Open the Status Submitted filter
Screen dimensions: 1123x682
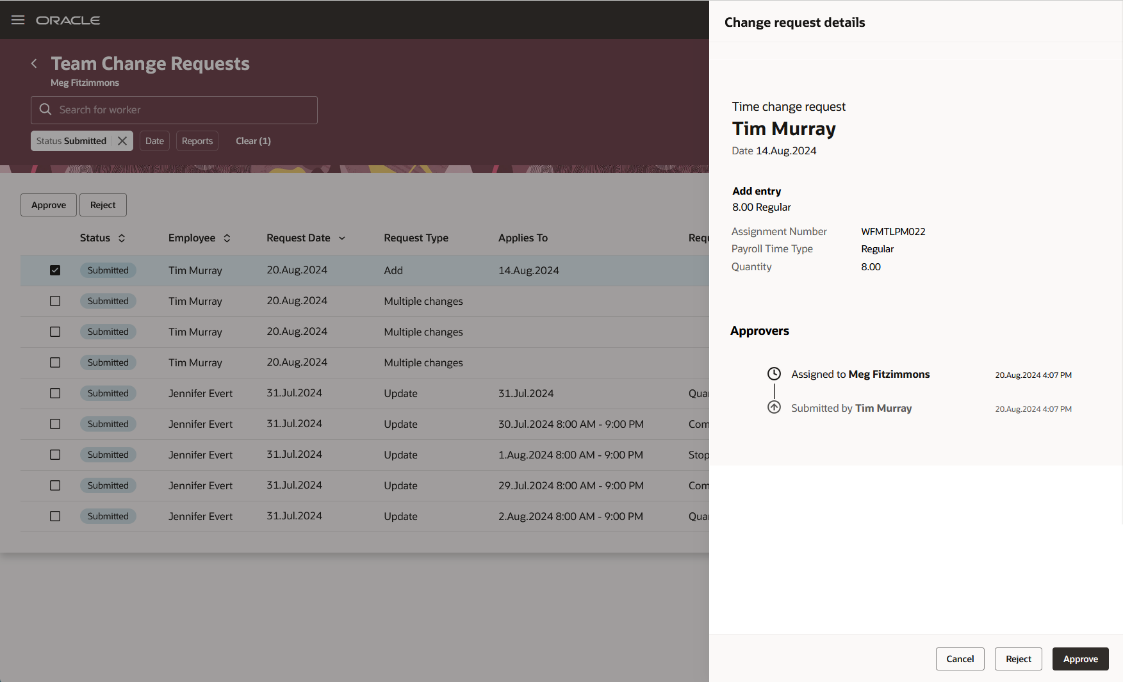pos(71,141)
